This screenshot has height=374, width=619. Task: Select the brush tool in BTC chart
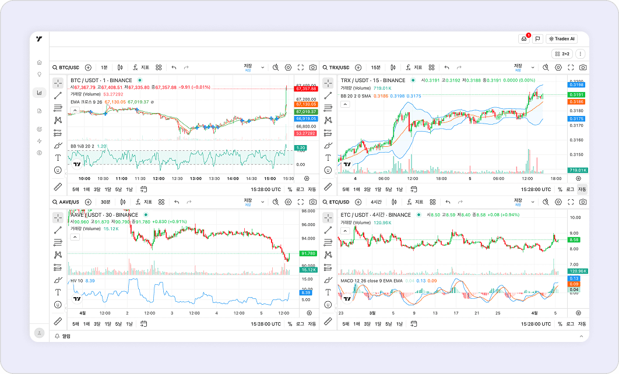(x=58, y=146)
